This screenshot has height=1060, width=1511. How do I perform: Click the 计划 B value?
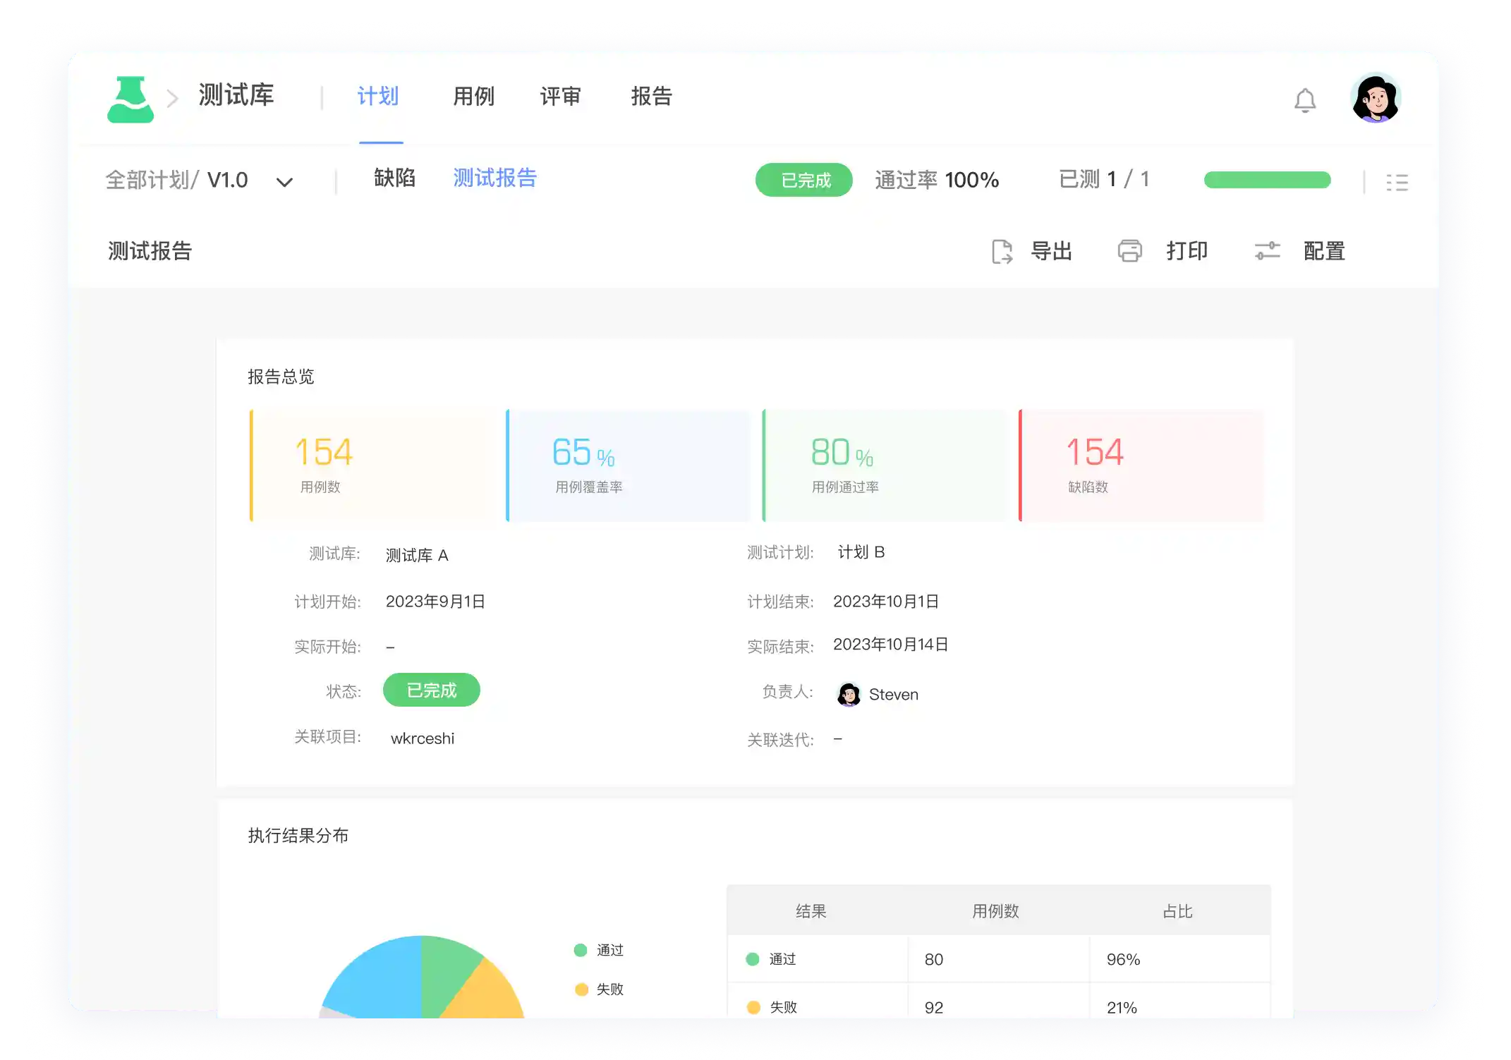click(861, 552)
